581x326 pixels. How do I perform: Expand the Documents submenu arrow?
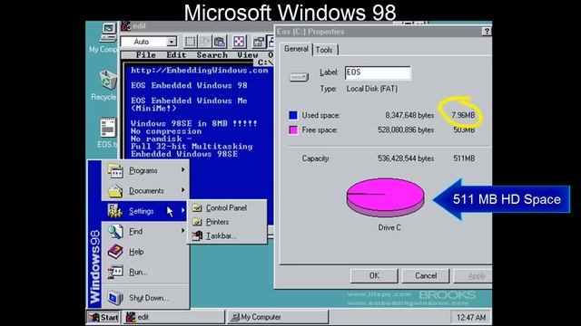point(183,190)
